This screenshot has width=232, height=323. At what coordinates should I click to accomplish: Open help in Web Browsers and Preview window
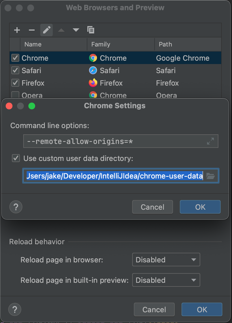(15, 309)
